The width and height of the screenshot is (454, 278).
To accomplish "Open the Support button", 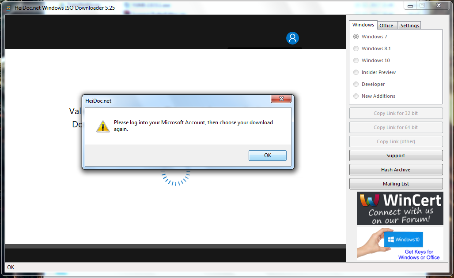I will [x=396, y=156].
